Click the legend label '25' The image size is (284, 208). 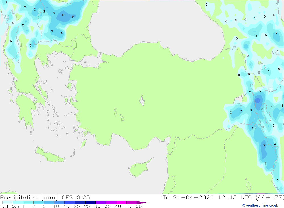pyautogui.click(x=87, y=206)
